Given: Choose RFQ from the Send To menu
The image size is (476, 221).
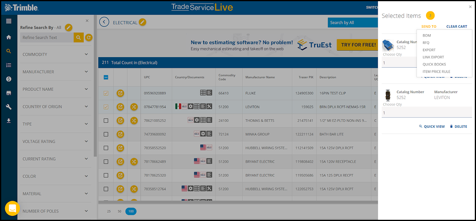Looking at the screenshot, I should coord(426,43).
